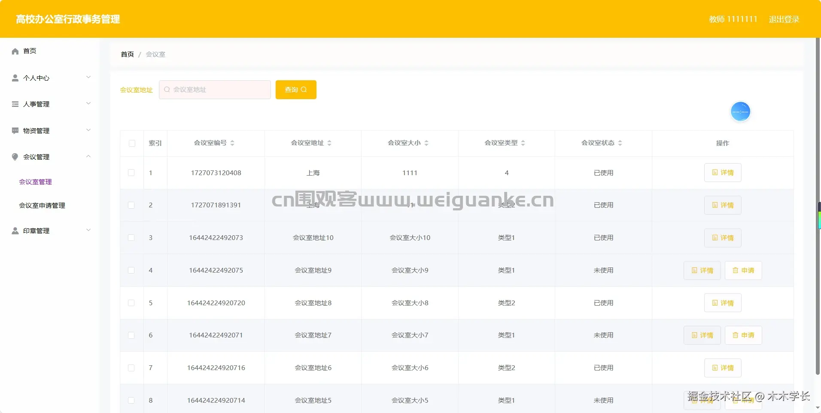
Task: Open 详情 for room 16442422492075
Action: 702,270
